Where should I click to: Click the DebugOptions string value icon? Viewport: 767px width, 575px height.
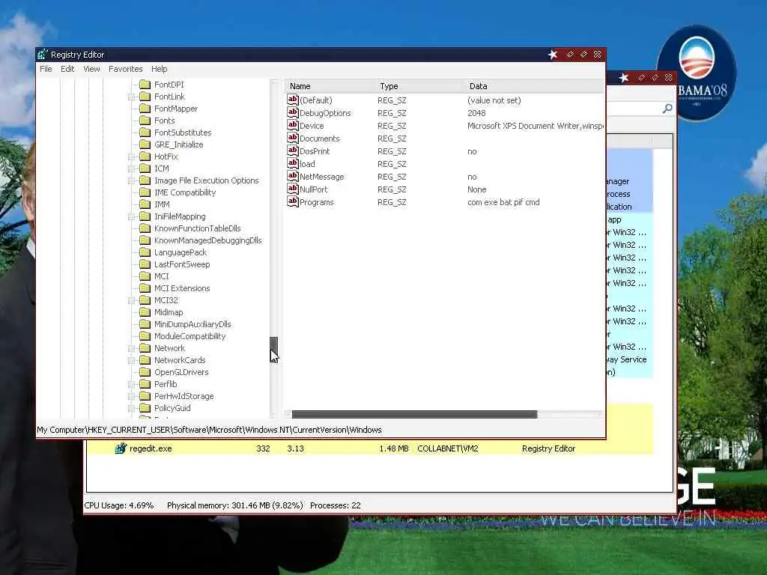(293, 112)
